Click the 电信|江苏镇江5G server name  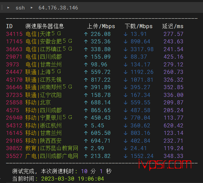point(49,49)
